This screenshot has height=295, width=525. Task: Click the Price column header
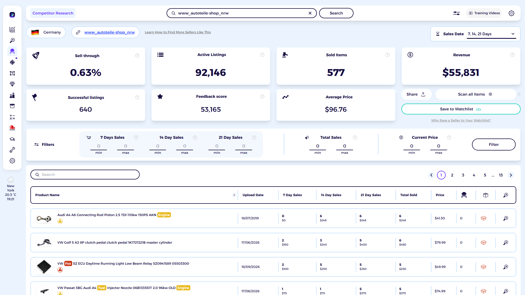(x=440, y=195)
